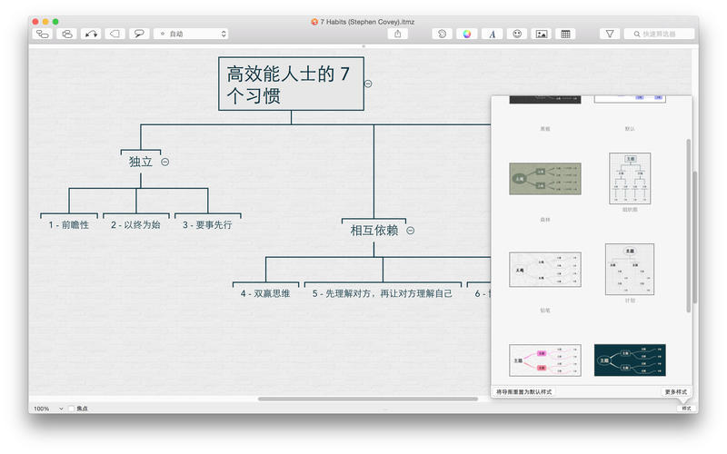This screenshot has width=727, height=454.
Task: Click the clock toolbar icon
Action: click(443, 34)
